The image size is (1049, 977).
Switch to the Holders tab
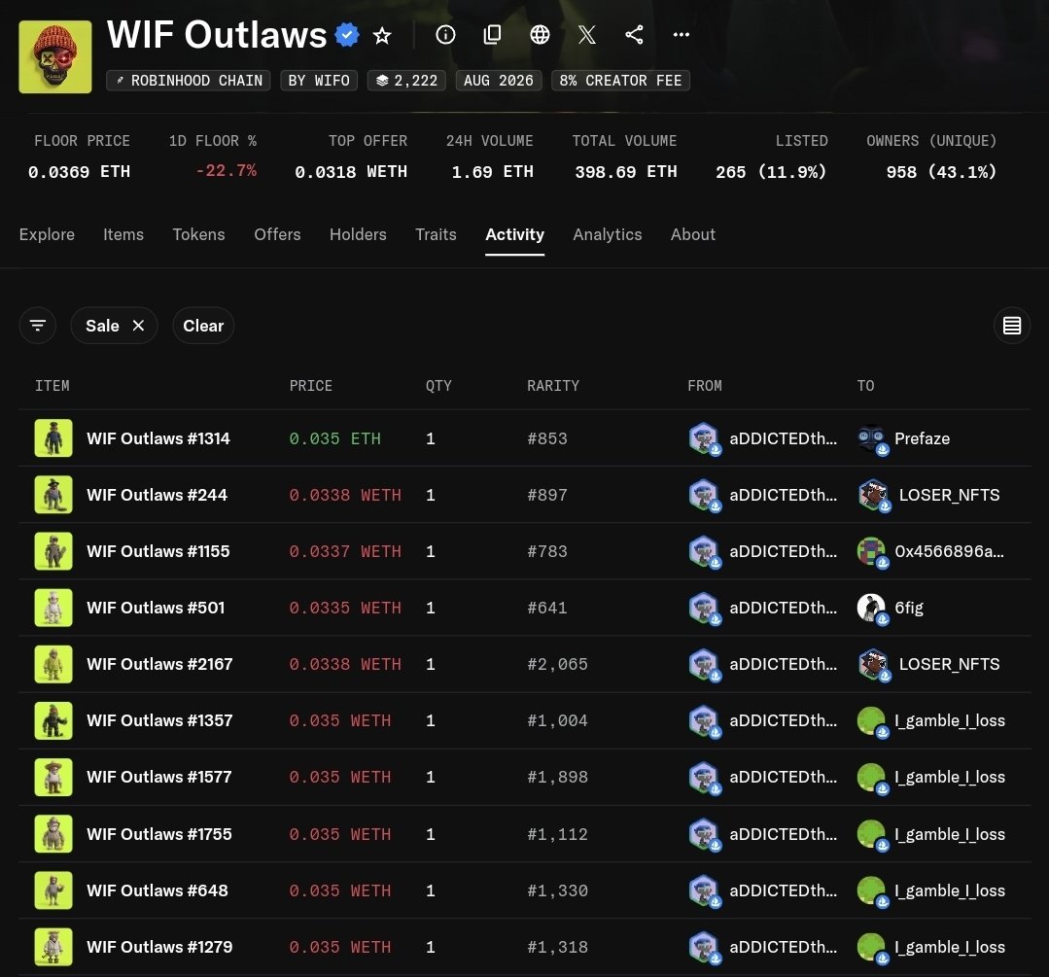[x=358, y=234]
